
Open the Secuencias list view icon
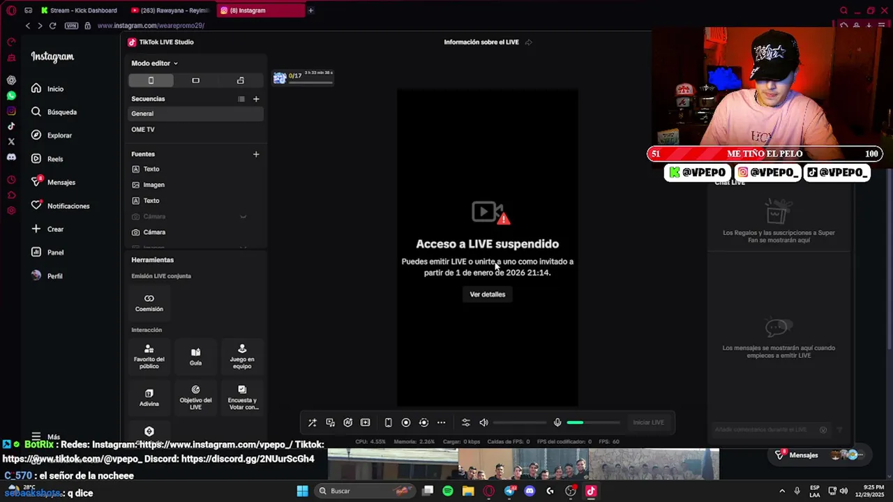click(x=241, y=99)
